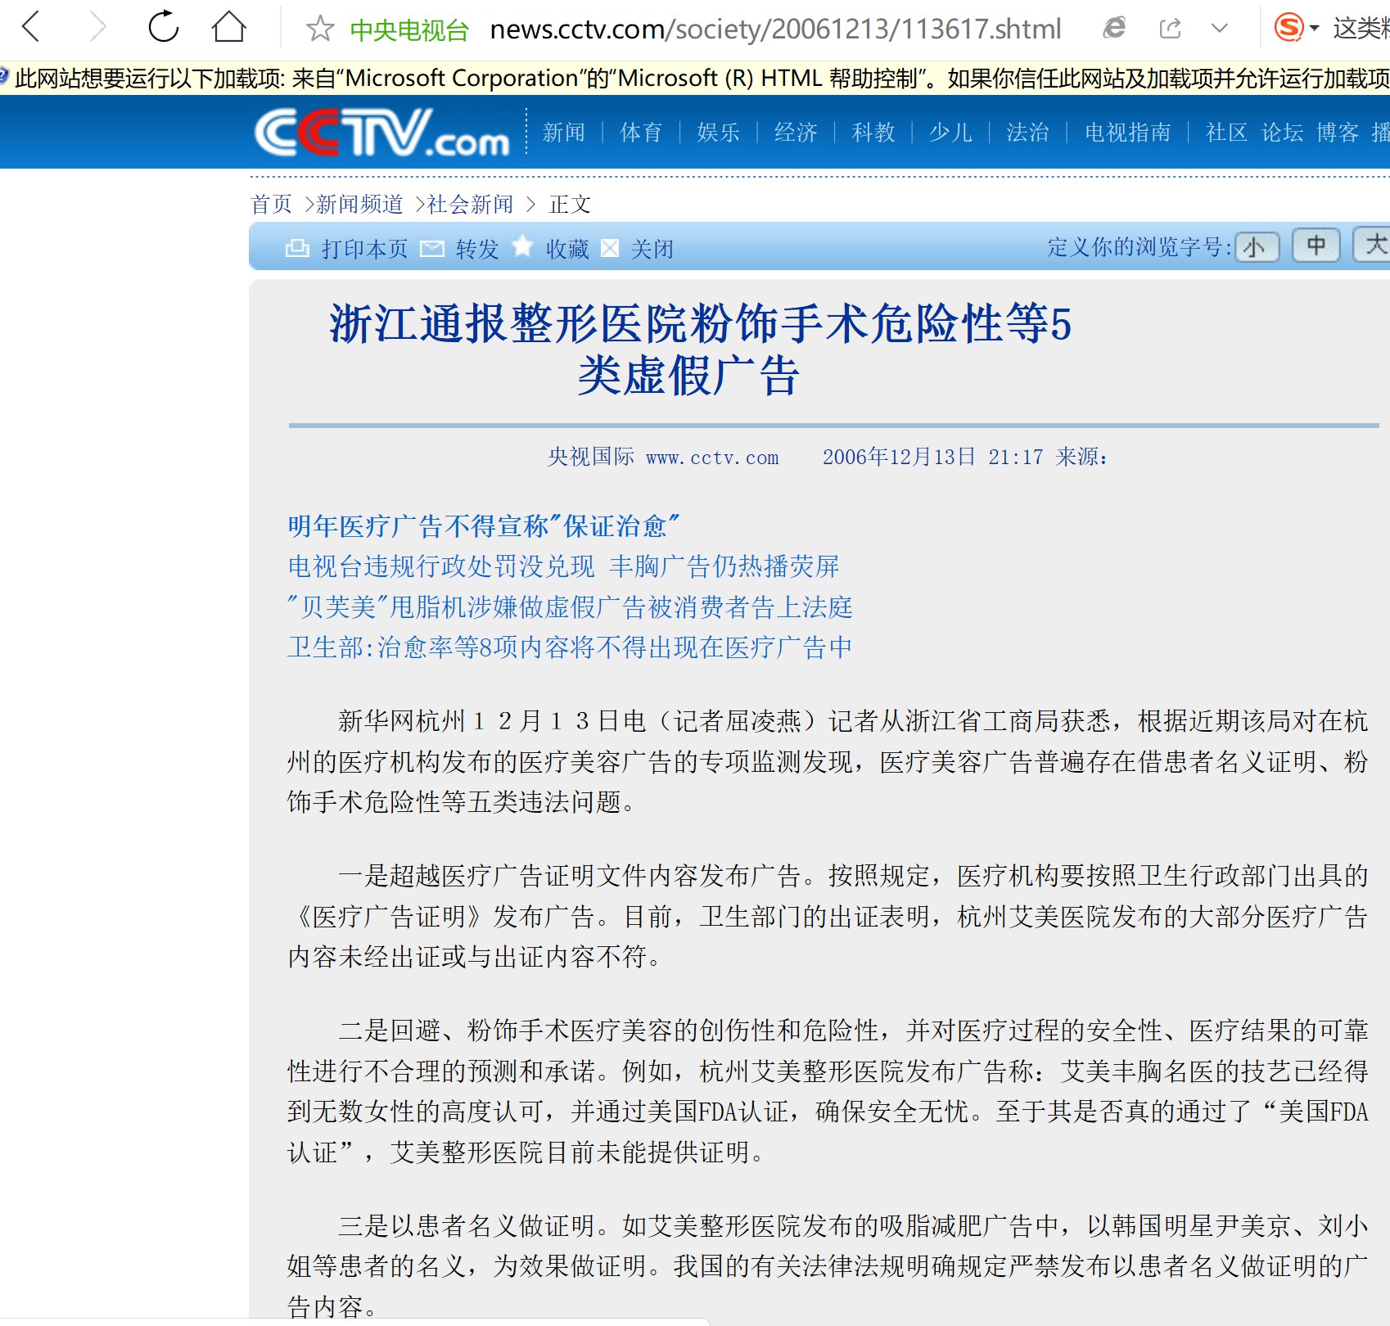The width and height of the screenshot is (1390, 1326).
Task: Open link 明年医疗广告不得宣称"保证治愈"
Action: point(484,525)
